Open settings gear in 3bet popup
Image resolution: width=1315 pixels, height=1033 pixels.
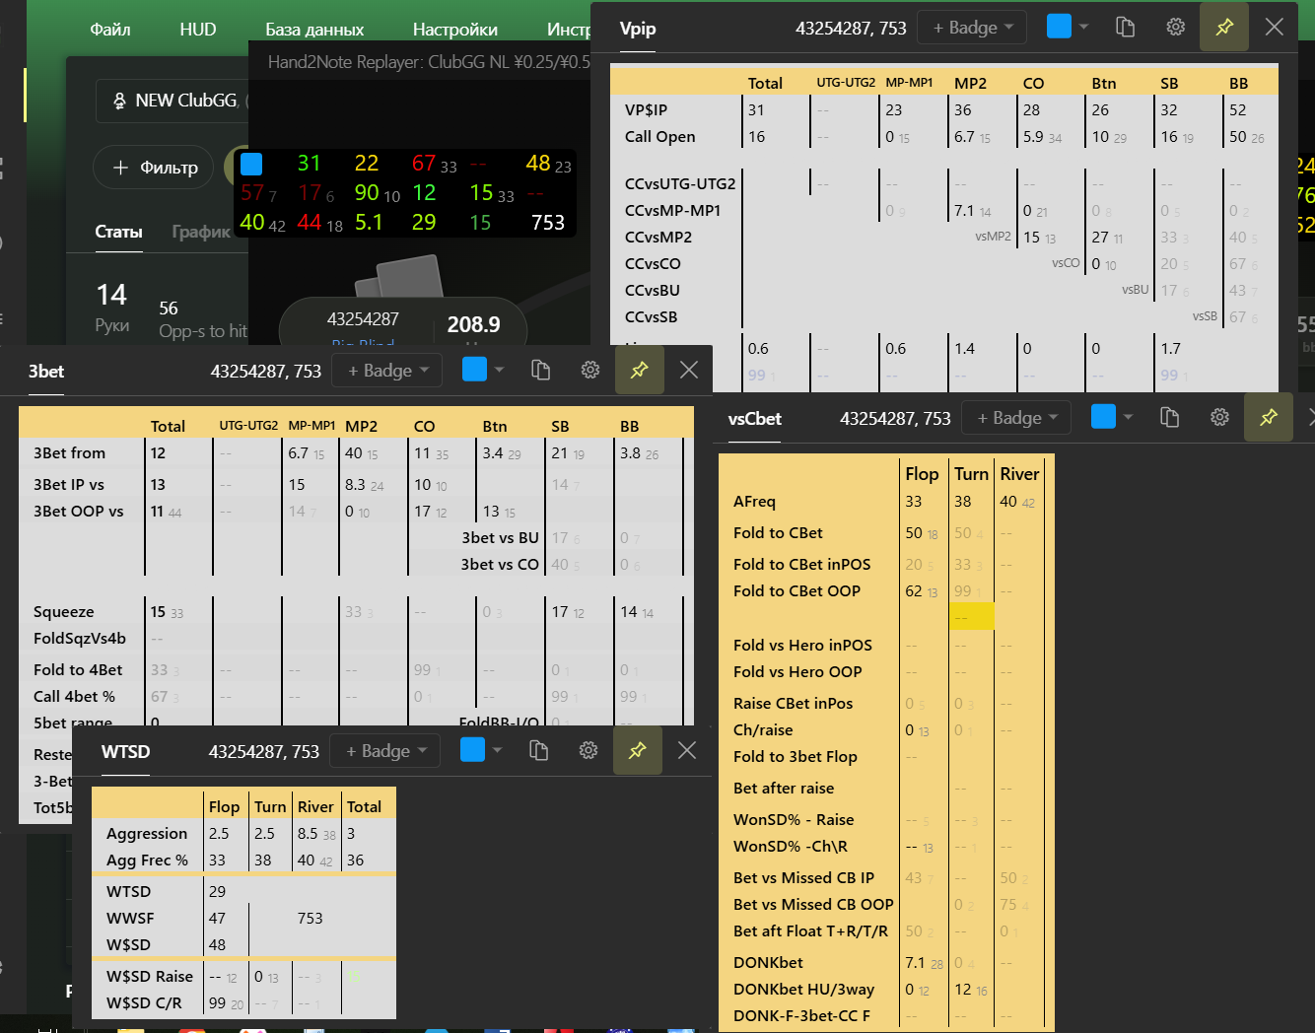[589, 370]
